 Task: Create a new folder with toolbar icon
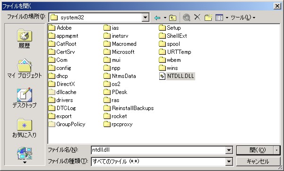[x=208, y=17]
